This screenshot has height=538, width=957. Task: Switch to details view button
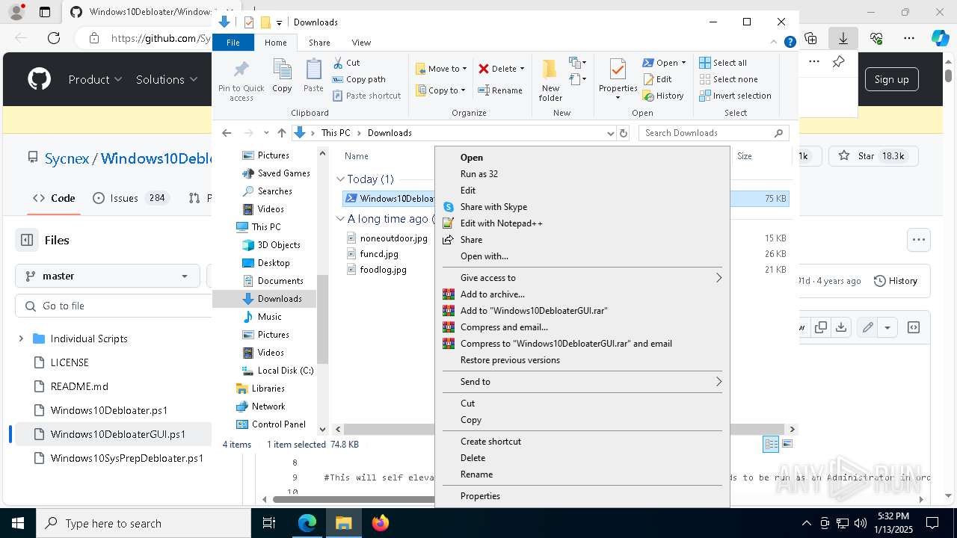click(771, 444)
